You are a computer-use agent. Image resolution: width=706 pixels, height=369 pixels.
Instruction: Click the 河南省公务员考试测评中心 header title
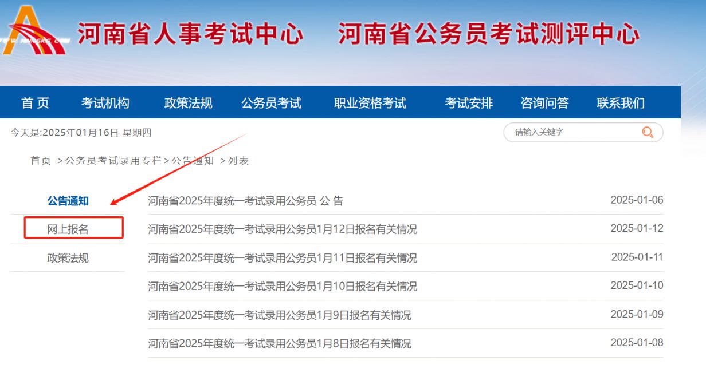pos(489,34)
